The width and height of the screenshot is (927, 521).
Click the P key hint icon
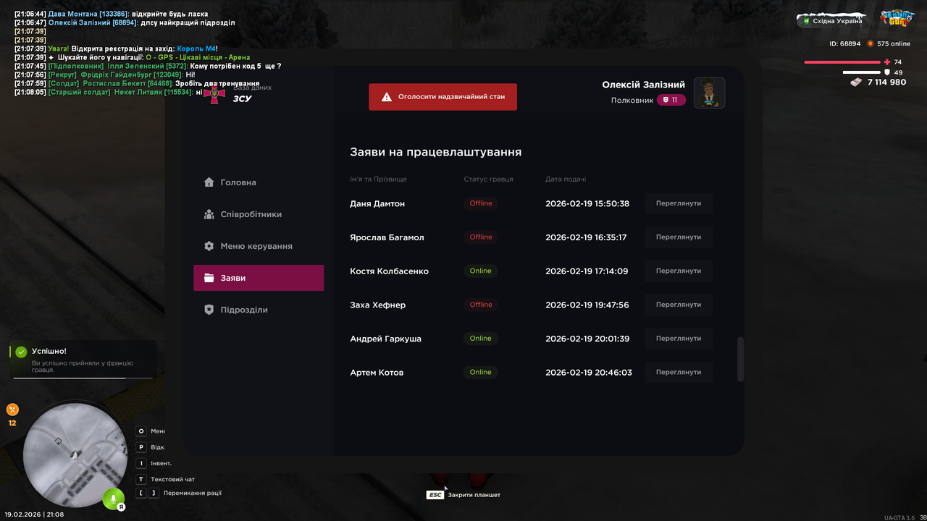141,447
